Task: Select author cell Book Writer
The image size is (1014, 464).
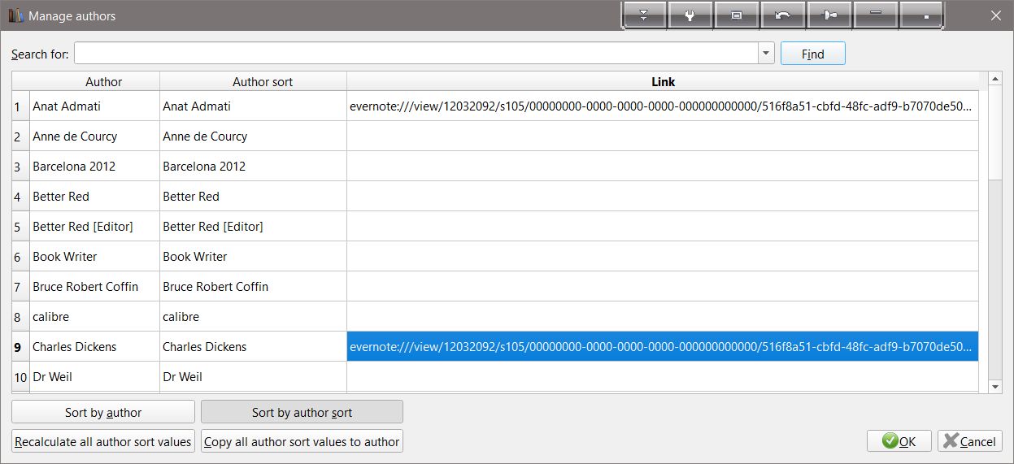Action: (94, 256)
